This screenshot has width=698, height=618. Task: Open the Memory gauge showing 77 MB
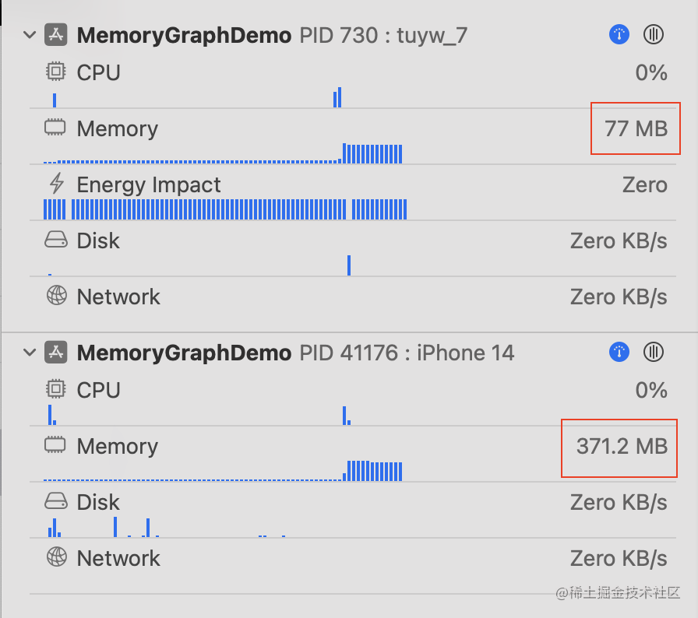353,137
